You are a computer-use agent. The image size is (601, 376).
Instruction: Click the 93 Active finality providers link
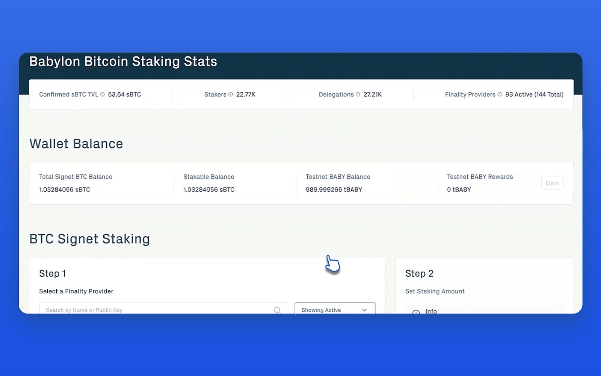tap(535, 94)
